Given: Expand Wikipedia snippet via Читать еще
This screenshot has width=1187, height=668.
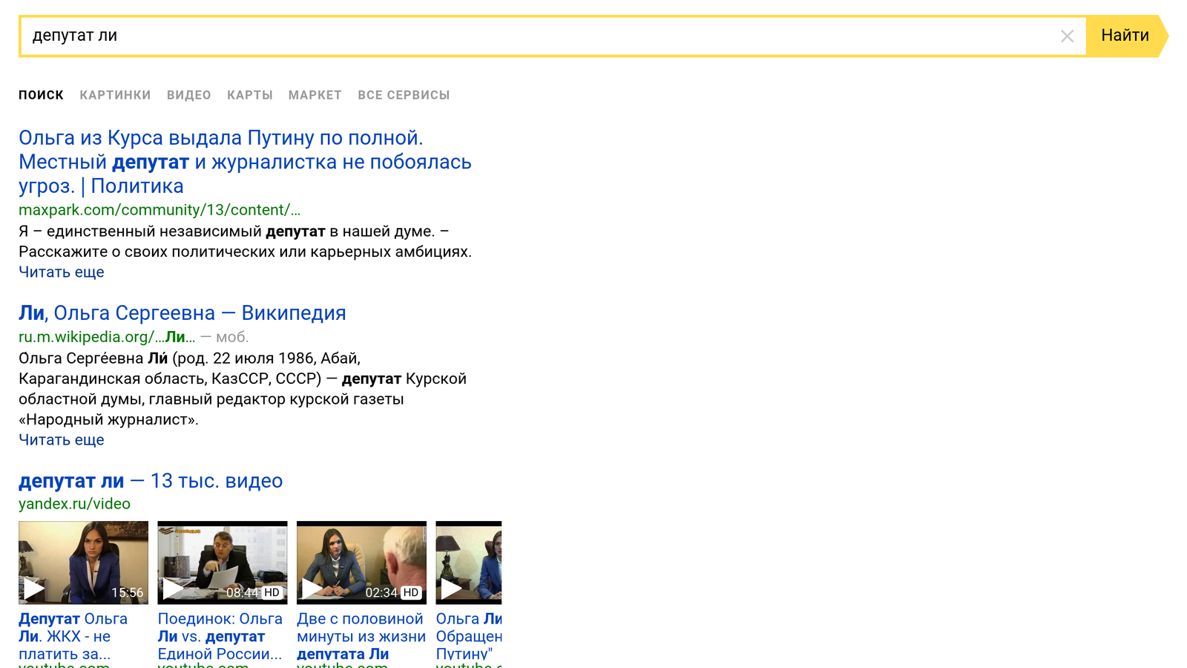Looking at the screenshot, I should pos(61,440).
